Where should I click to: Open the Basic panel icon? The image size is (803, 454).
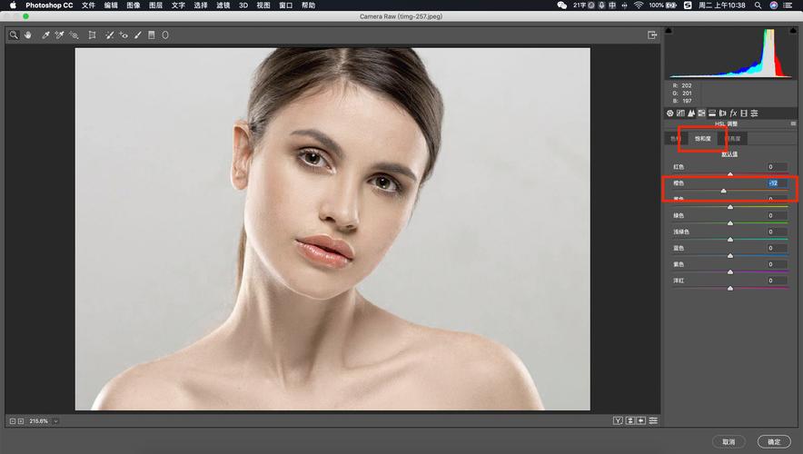click(669, 113)
